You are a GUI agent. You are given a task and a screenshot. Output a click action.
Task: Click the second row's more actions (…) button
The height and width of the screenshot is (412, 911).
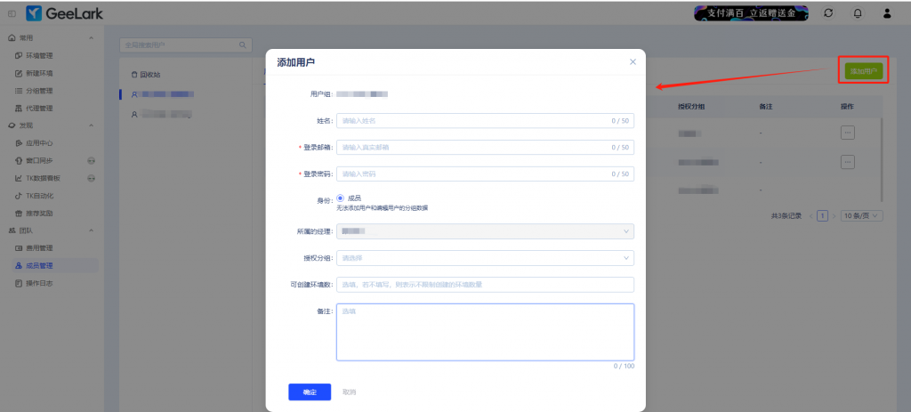(x=847, y=162)
